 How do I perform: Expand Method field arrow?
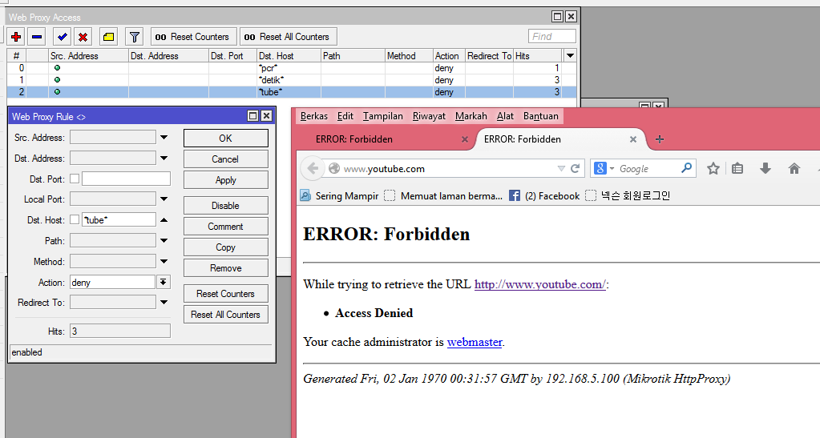click(164, 261)
